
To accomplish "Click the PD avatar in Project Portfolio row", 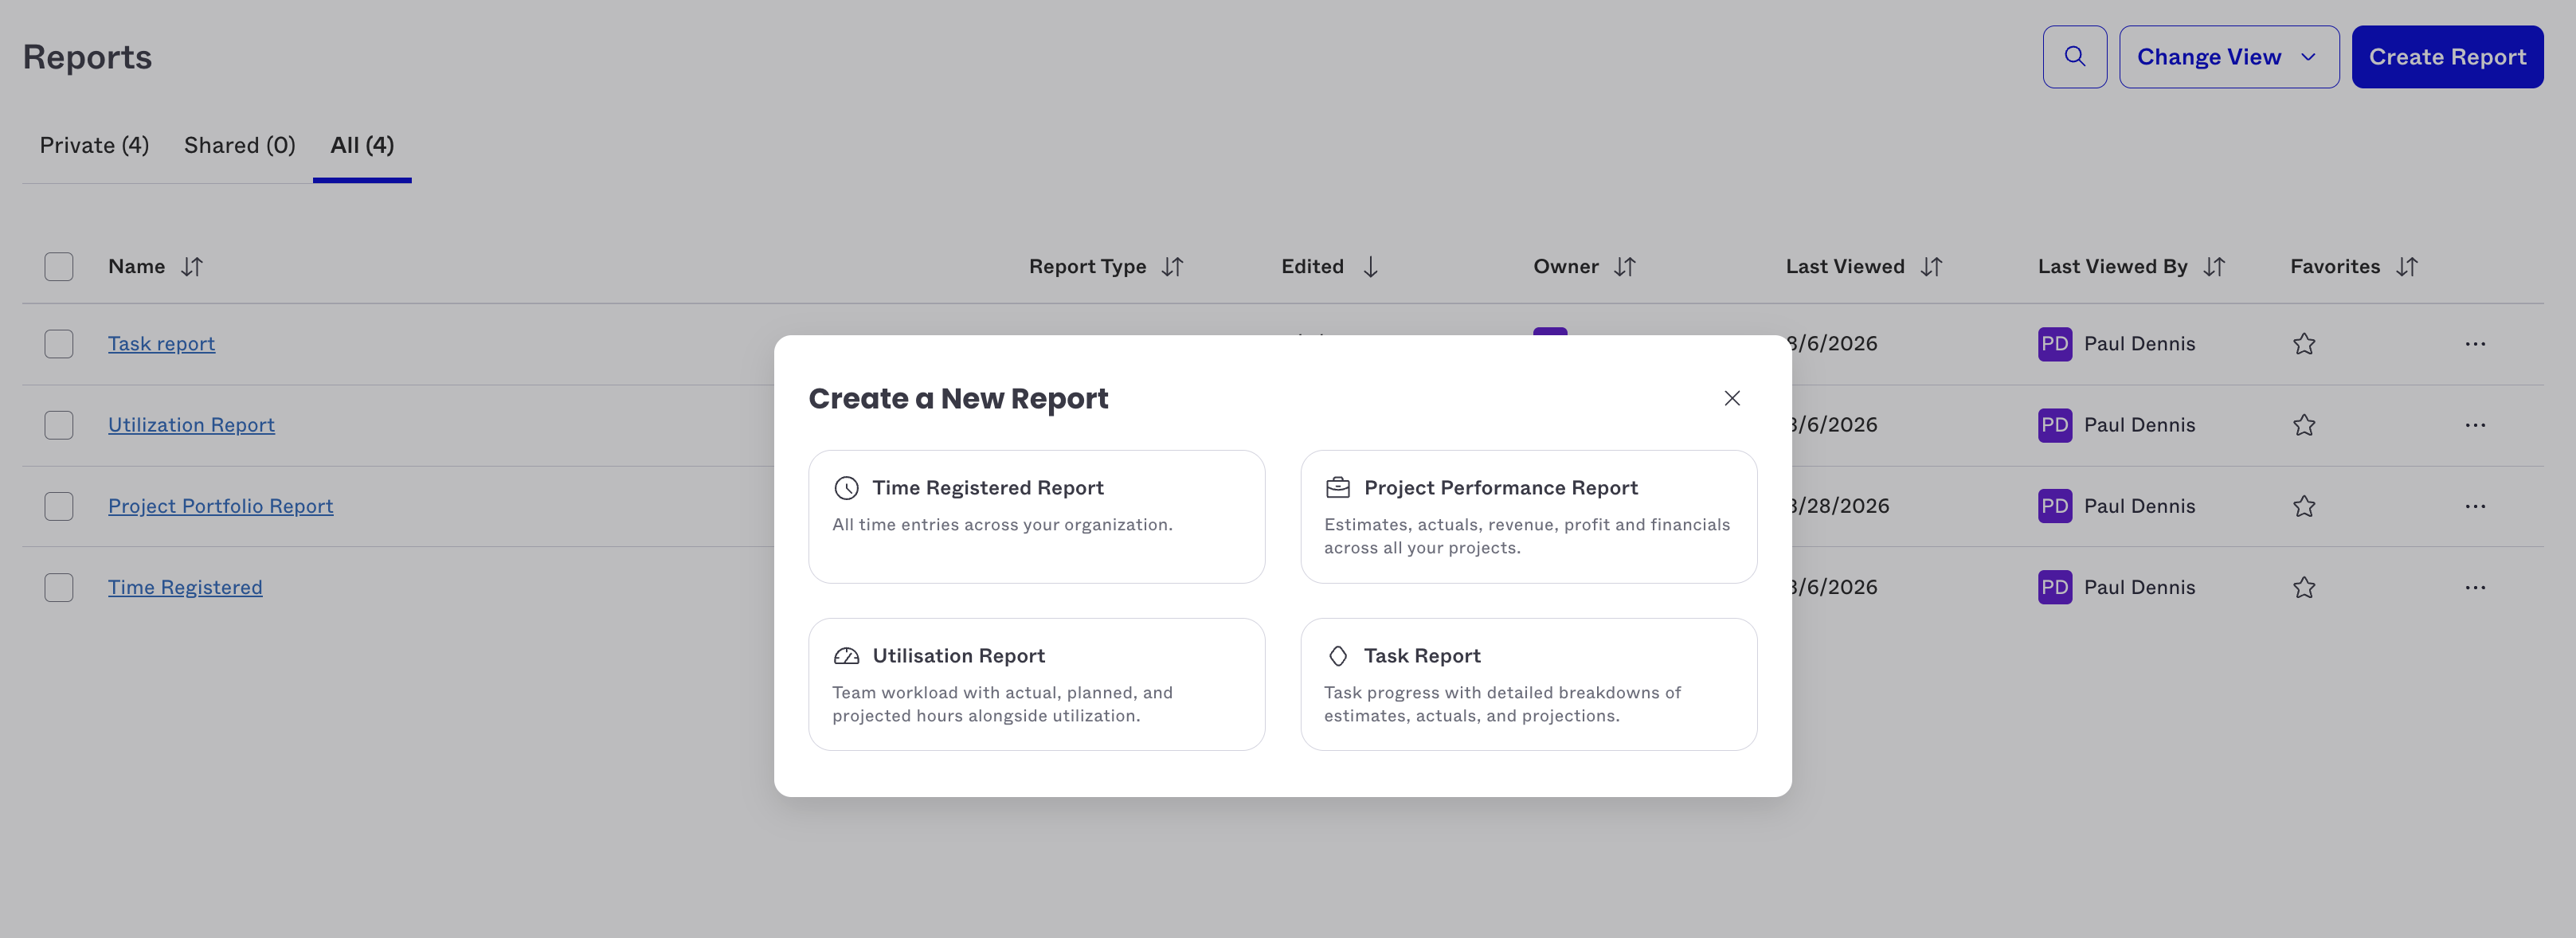I will [2055, 506].
